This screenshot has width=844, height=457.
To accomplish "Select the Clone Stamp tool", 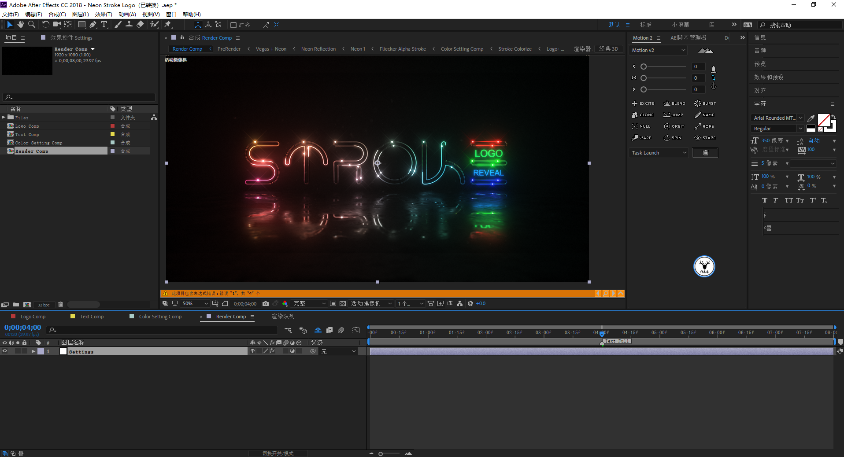I will click(x=129, y=25).
